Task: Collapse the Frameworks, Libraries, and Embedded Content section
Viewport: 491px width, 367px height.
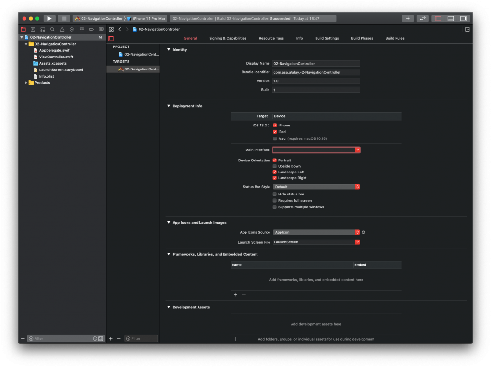Action: [169, 254]
